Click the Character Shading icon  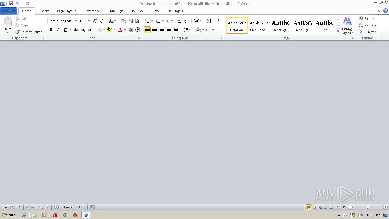coord(131,30)
